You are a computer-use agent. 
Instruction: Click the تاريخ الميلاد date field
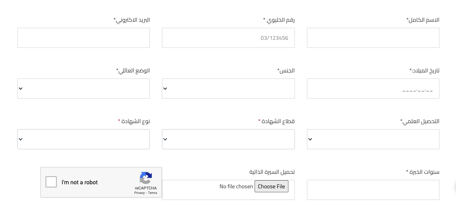[373, 89]
